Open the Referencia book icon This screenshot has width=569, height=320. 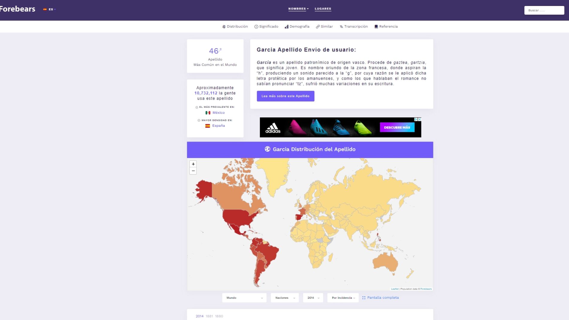(x=376, y=26)
